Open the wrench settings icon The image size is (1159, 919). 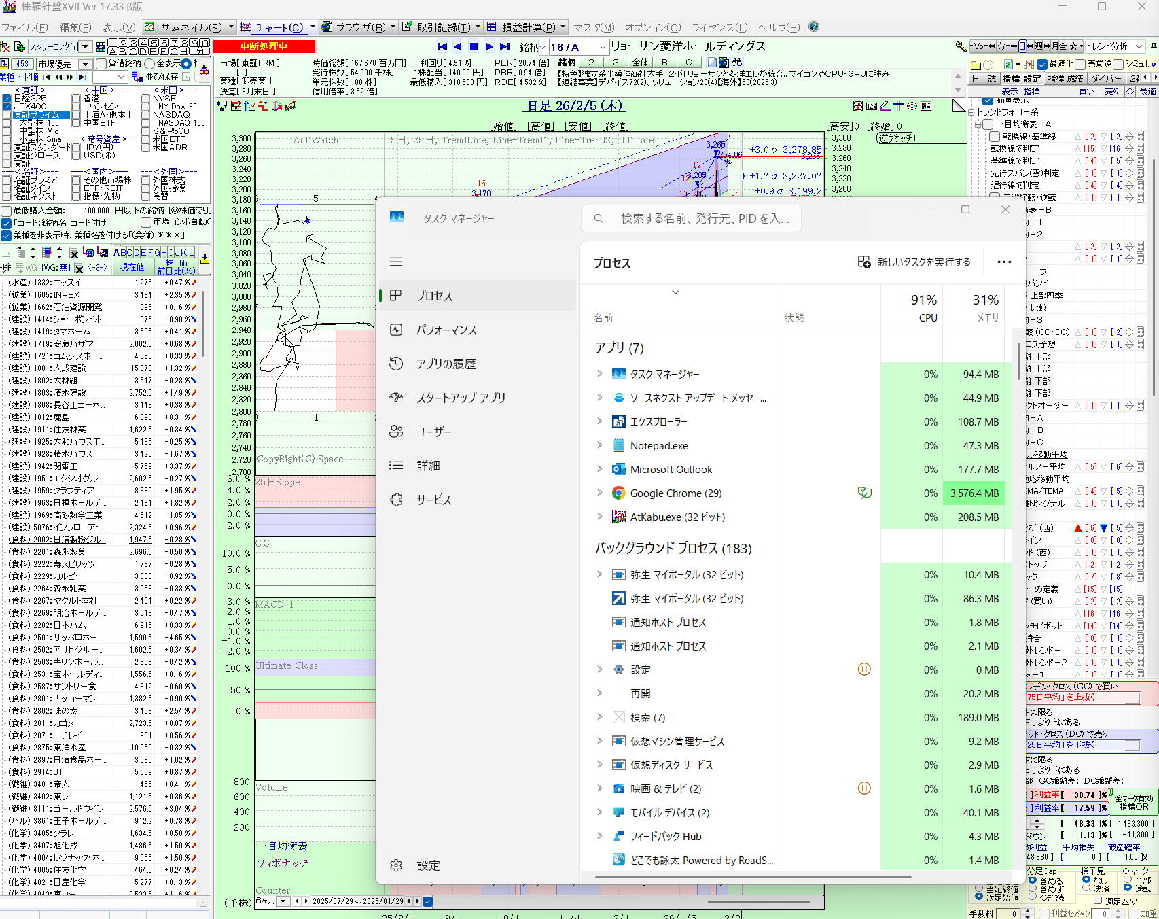coord(960,46)
